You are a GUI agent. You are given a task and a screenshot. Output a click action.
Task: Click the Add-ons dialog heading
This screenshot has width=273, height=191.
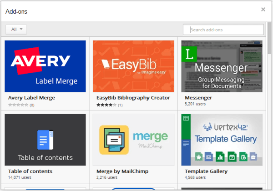(x=16, y=11)
